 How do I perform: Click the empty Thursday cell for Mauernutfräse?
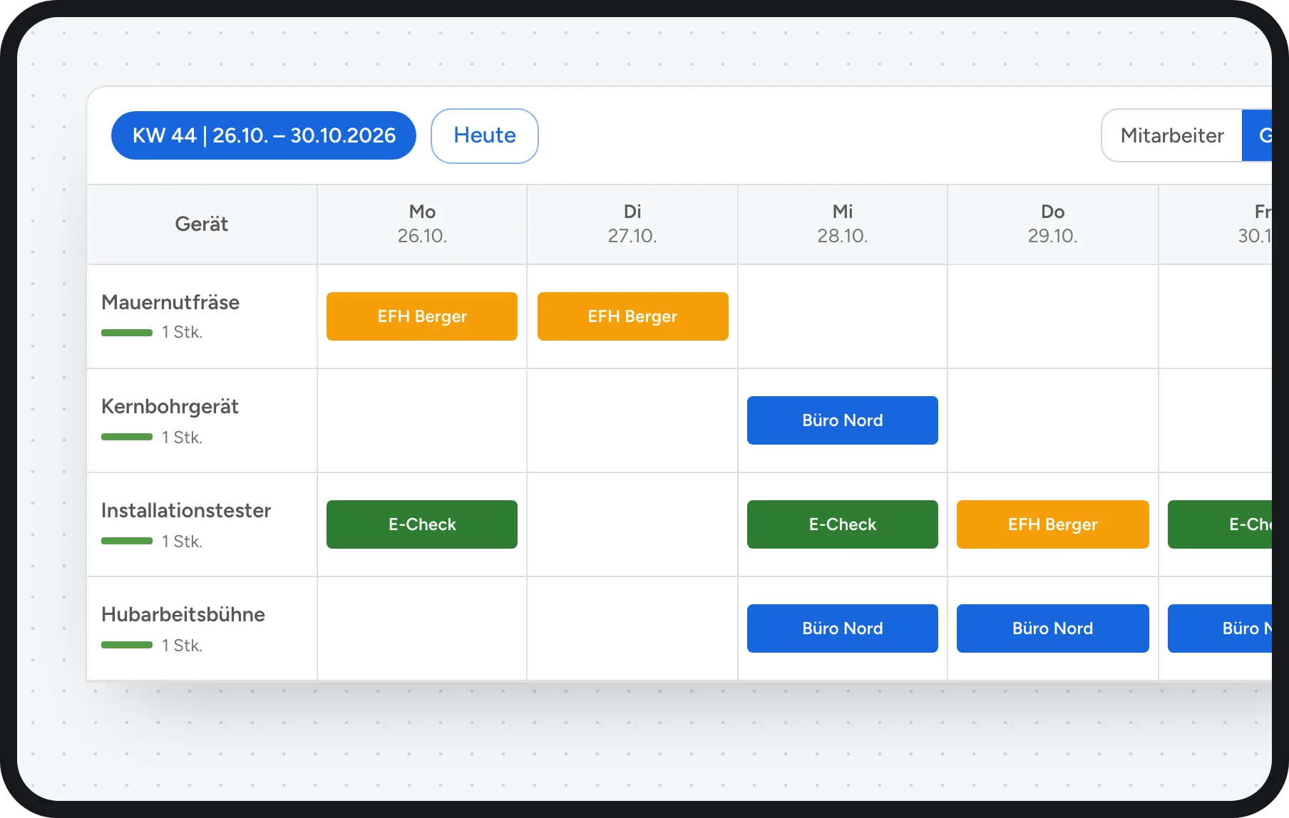pos(1053,316)
